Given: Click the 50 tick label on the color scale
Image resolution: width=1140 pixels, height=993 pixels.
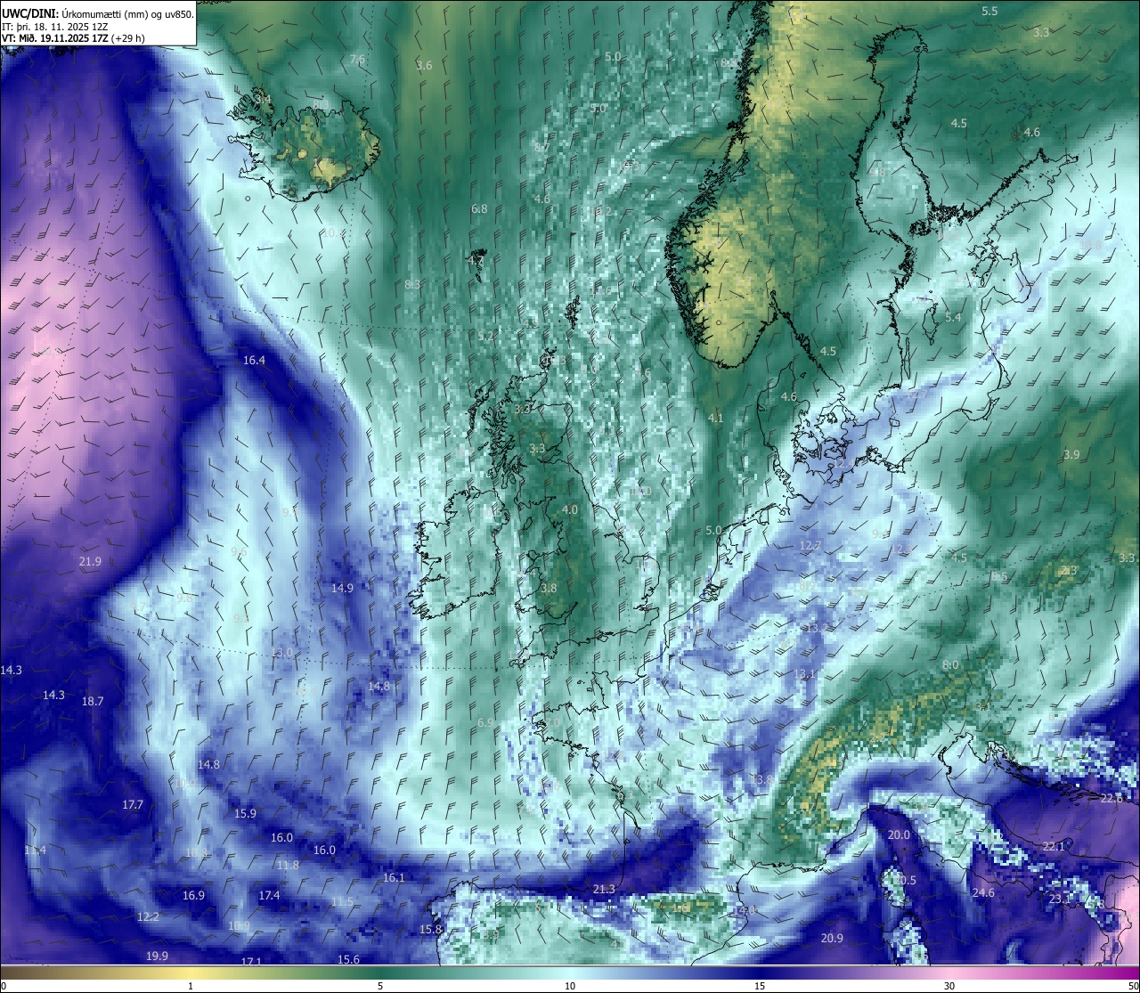Looking at the screenshot, I should point(1133,986).
